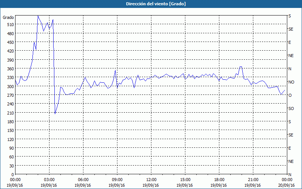The height and width of the screenshot is (189, 302).
Task: Pick the '390' degree axis label
Action: pyautogui.click(x=11, y=60)
